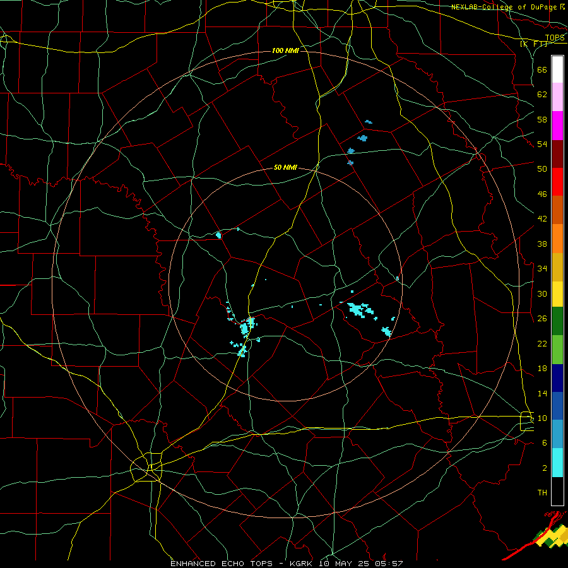
Task: Click the bright yellow swatch in the color scale
Action: click(x=557, y=294)
